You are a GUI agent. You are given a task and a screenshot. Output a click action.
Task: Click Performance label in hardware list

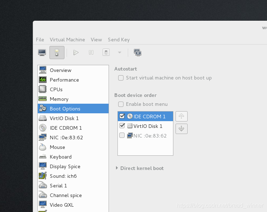click(x=64, y=80)
